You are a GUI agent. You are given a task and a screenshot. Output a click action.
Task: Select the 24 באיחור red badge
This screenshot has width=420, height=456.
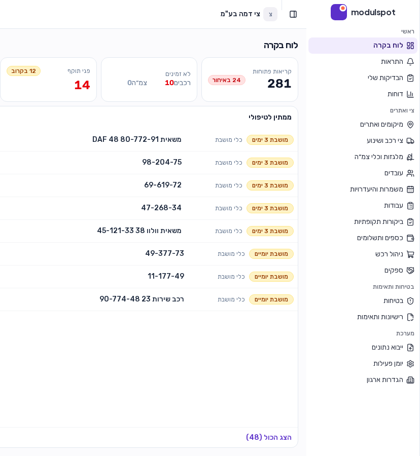[x=226, y=80]
